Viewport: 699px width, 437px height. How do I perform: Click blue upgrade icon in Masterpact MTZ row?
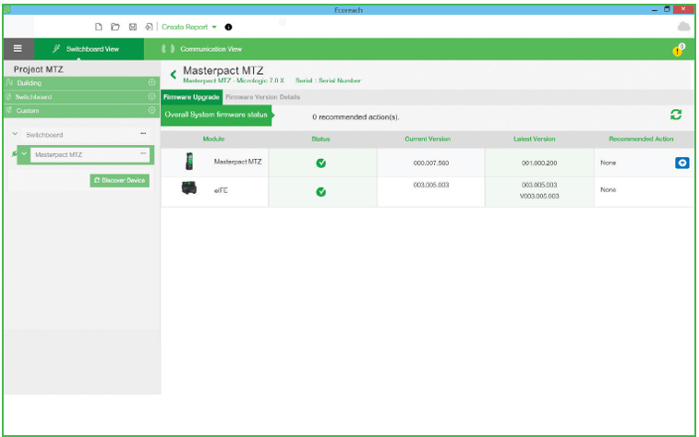click(x=682, y=164)
